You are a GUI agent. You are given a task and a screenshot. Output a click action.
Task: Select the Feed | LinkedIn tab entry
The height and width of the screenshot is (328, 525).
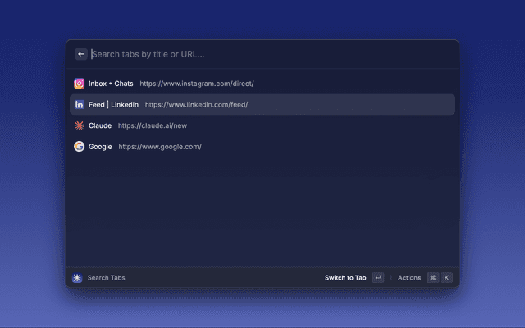click(x=262, y=104)
